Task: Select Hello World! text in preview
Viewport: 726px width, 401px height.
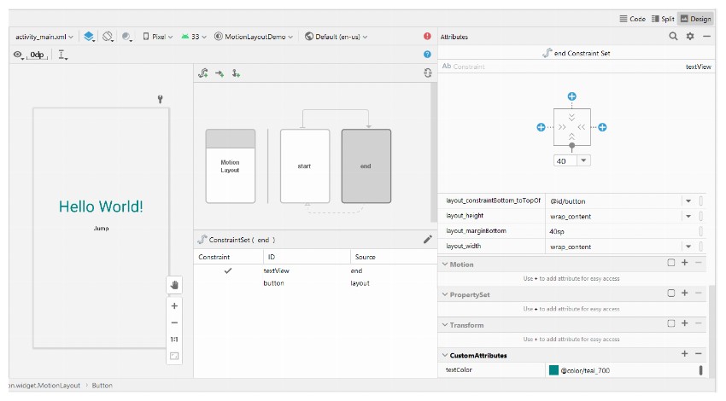Action: coord(101,206)
